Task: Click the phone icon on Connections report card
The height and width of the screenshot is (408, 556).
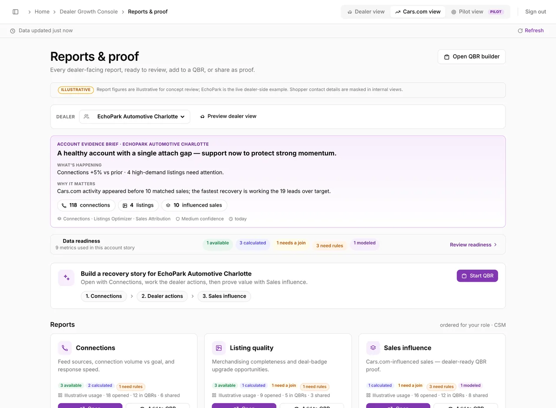Action: click(65, 348)
